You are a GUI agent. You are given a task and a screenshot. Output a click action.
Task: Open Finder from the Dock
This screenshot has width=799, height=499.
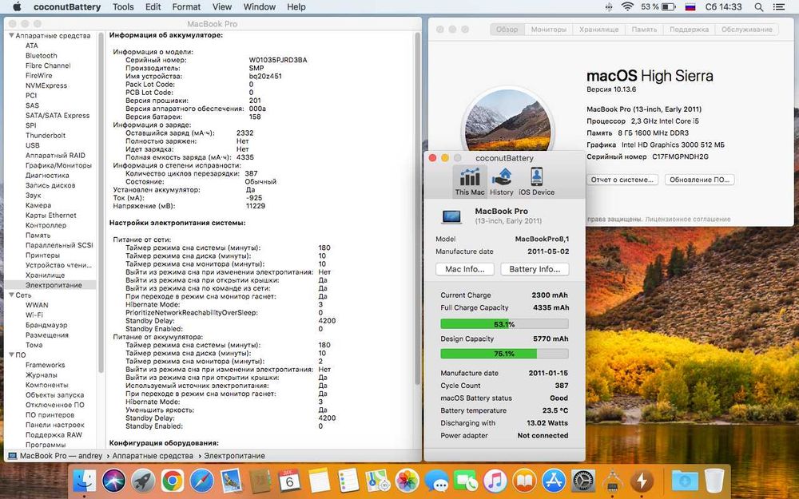tap(84, 481)
